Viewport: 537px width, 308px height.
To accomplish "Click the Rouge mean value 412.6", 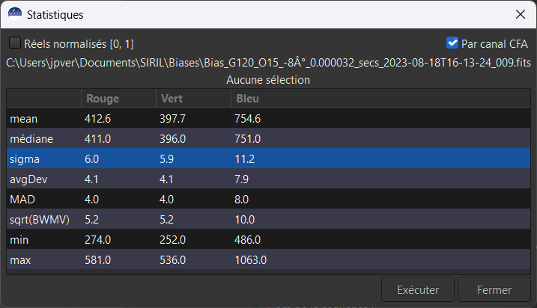I will click(x=98, y=118).
